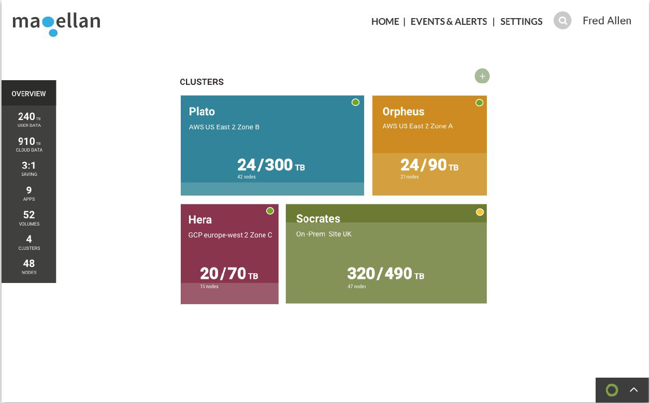Image resolution: width=650 pixels, height=403 pixels.
Task: Open the Fred Allen user profile
Action: tap(607, 21)
